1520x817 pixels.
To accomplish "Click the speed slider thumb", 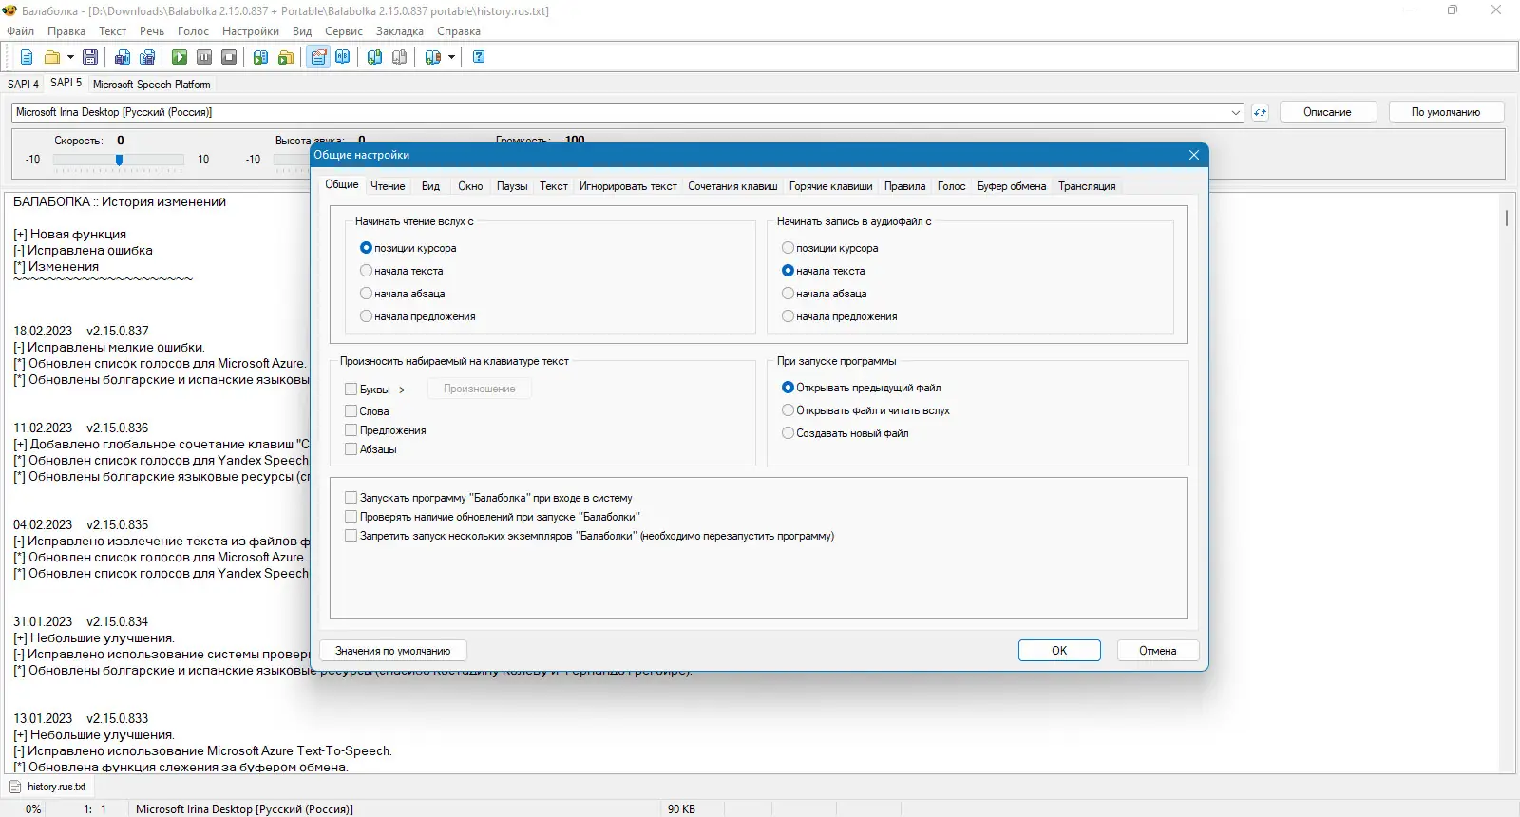I will (119, 160).
